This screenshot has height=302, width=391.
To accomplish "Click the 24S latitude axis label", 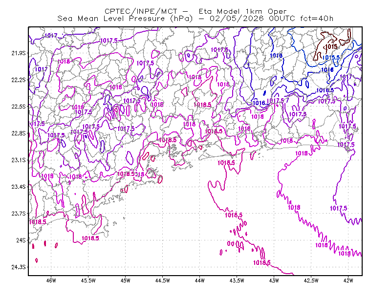I will [x=21, y=240].
